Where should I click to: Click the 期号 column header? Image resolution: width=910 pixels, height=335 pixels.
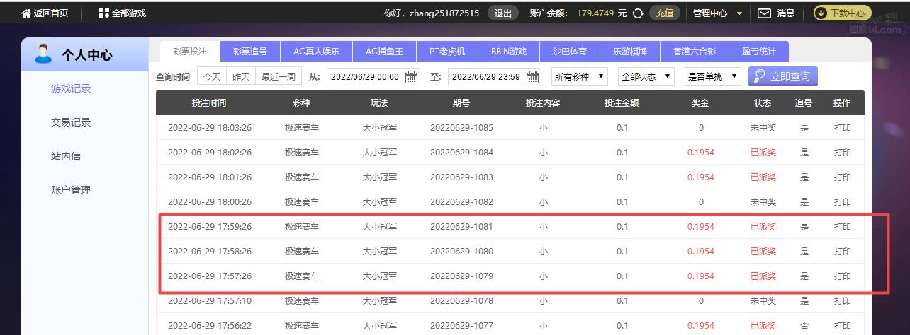(461, 103)
